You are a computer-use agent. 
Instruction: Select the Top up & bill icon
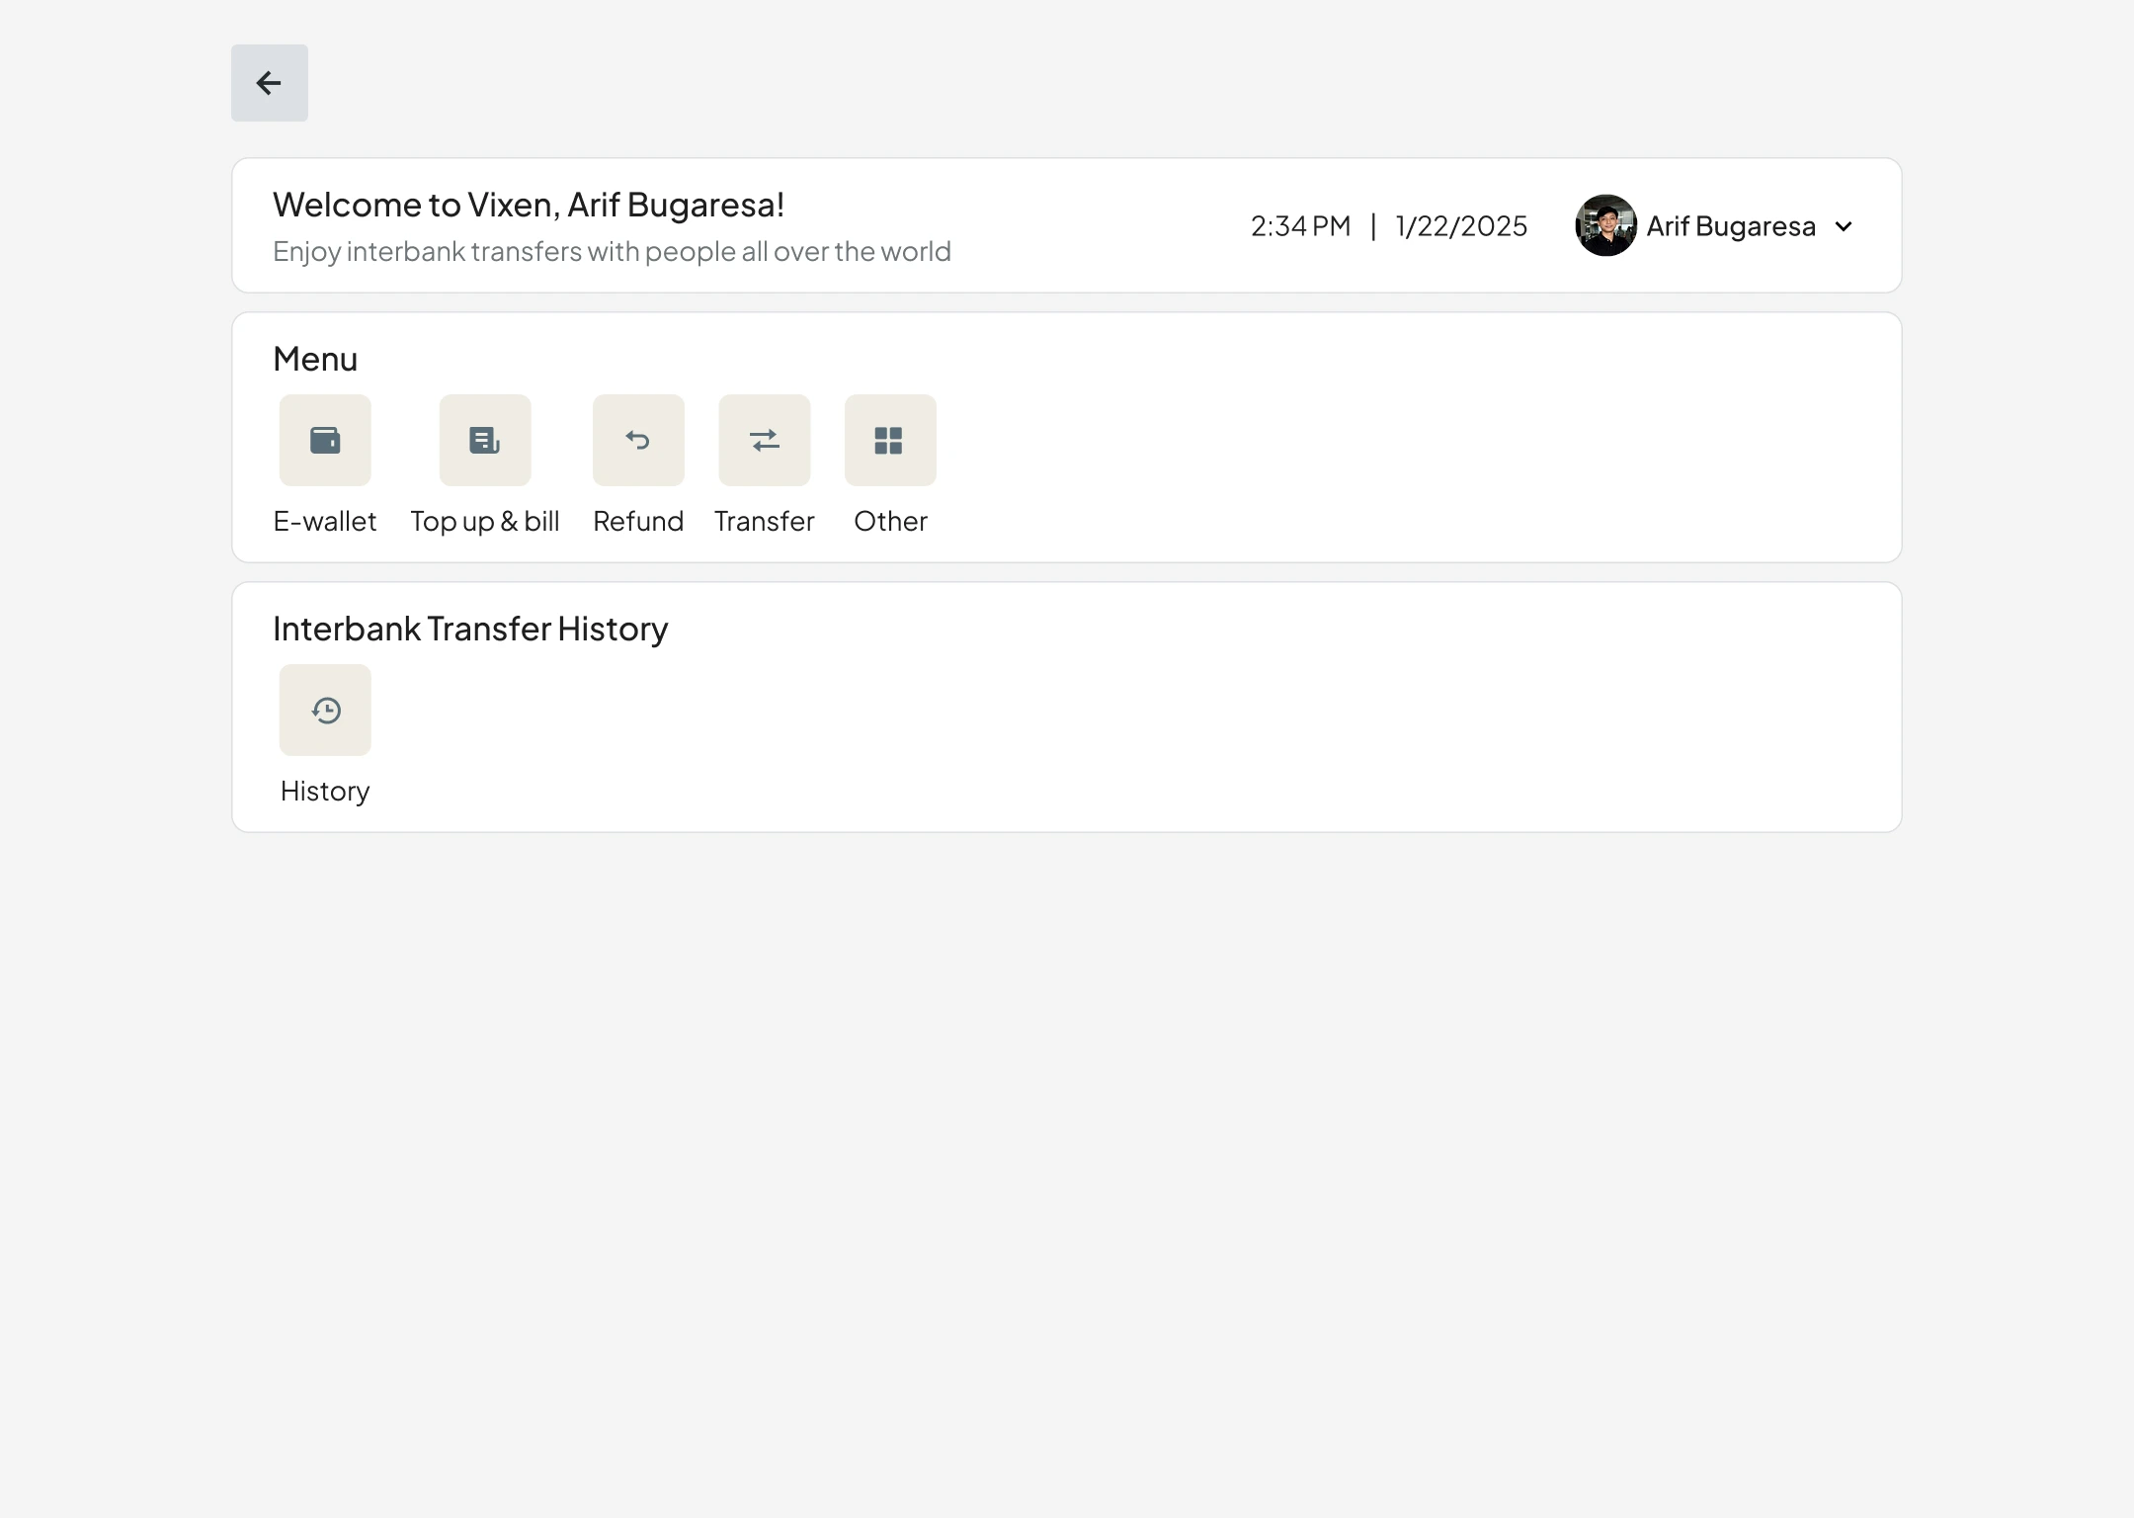(x=485, y=441)
